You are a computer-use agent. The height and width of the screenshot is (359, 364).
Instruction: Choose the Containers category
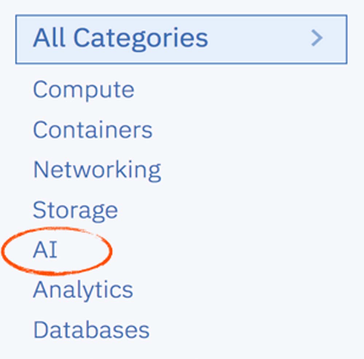point(92,129)
